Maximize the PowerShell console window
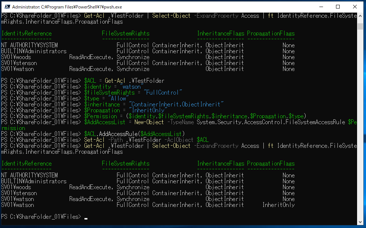This screenshot has height=228, width=366. click(337, 7)
